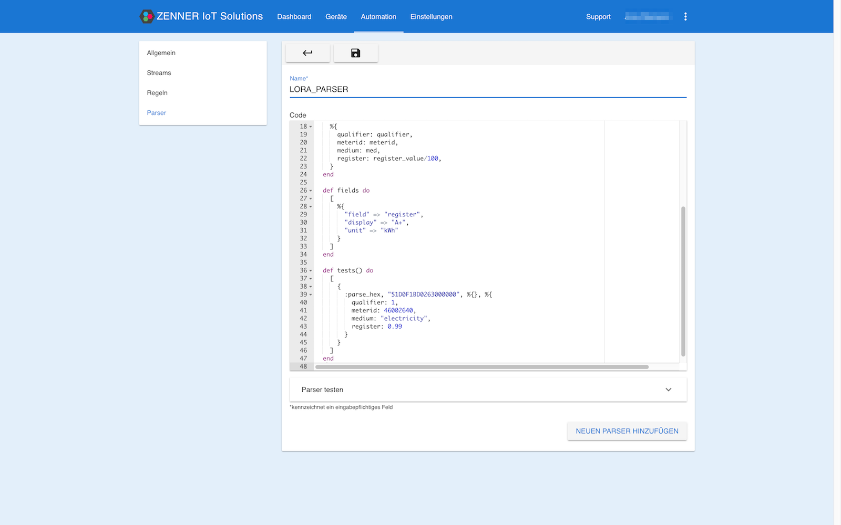Open the Geräte tab
841x525 pixels.
(336, 17)
